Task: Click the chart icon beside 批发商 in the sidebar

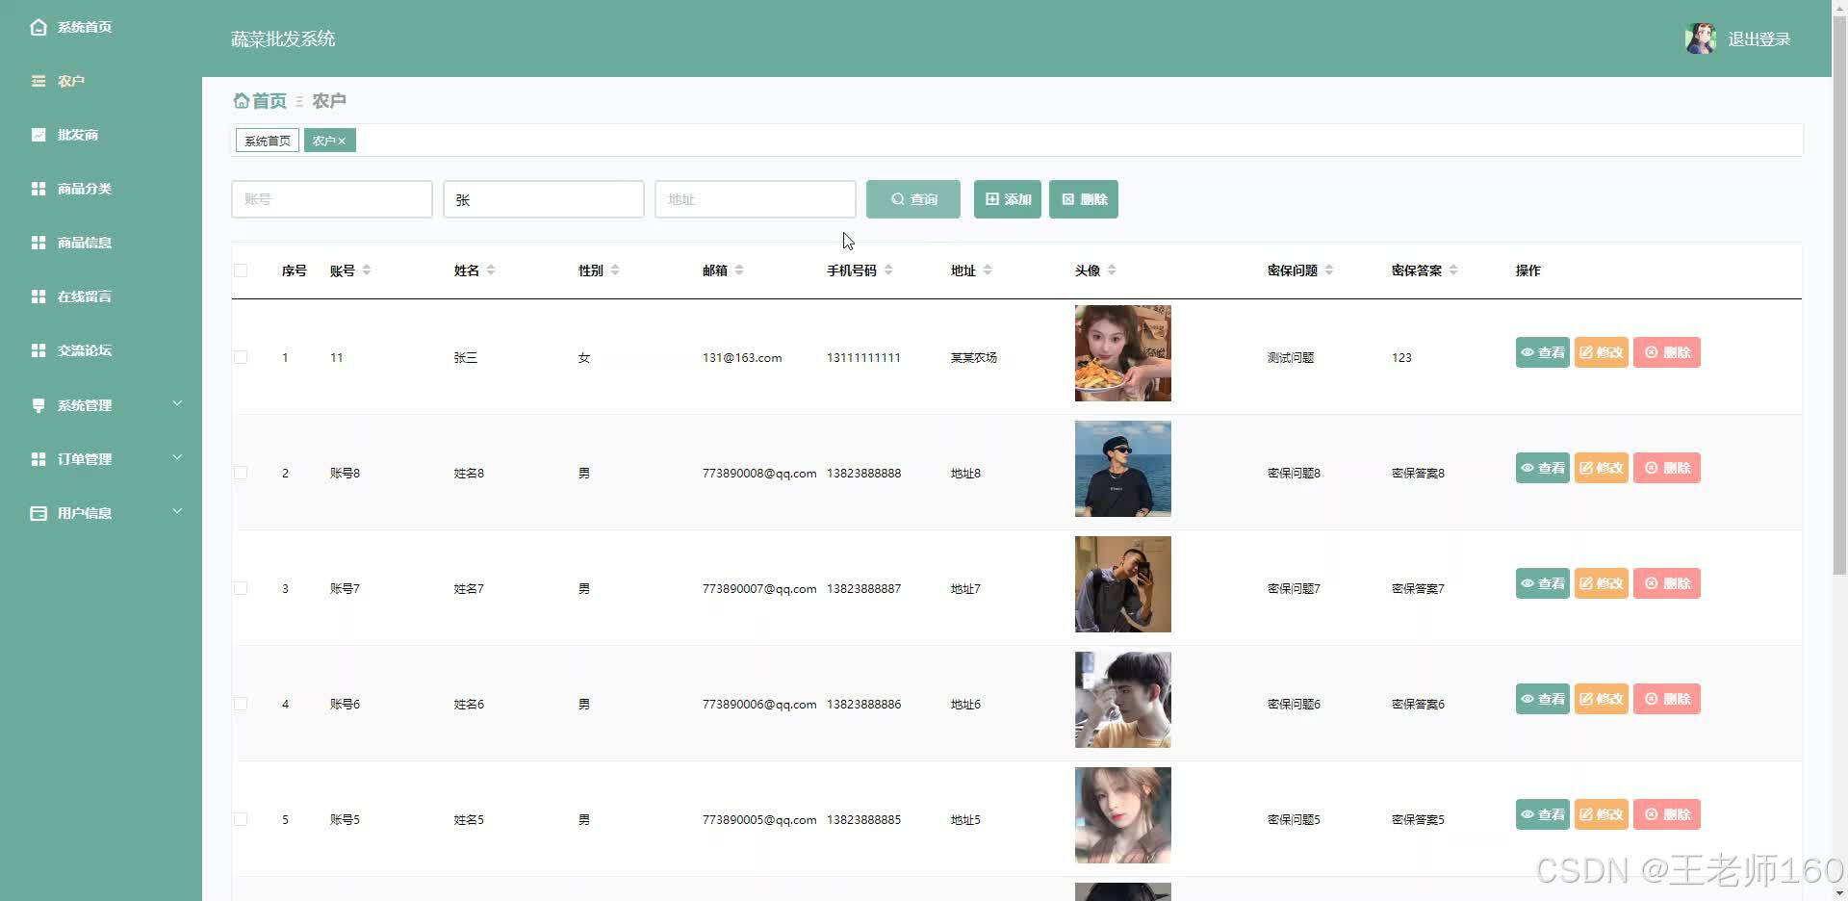Action: (x=38, y=135)
